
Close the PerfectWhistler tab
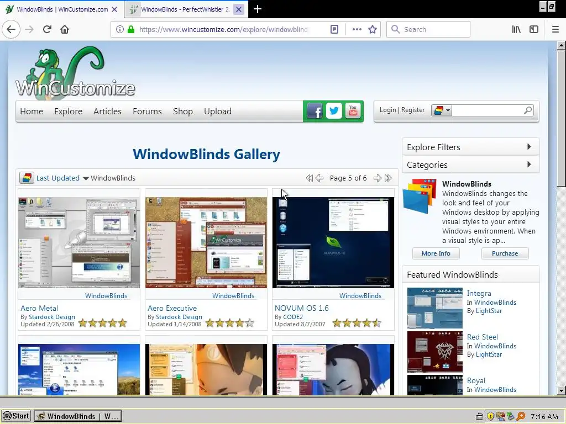[239, 9]
